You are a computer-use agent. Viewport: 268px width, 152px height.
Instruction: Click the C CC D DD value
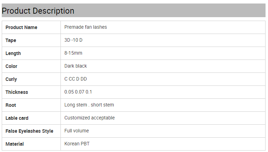click(x=76, y=79)
